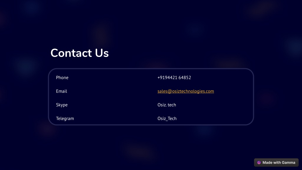Select the Skype label
The height and width of the screenshot is (170, 302).
pyautogui.click(x=62, y=105)
